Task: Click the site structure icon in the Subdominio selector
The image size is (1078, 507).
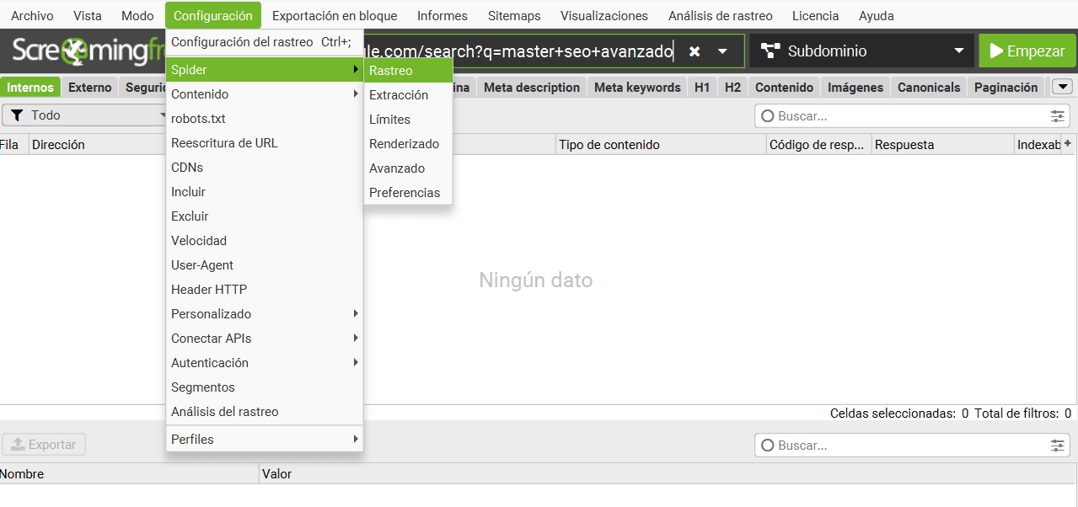Action: click(x=772, y=51)
